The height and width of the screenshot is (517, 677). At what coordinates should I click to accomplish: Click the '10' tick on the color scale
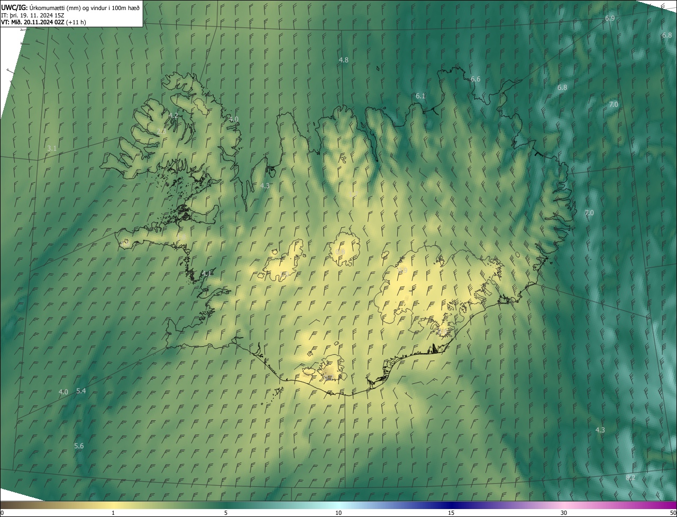pos(338,513)
